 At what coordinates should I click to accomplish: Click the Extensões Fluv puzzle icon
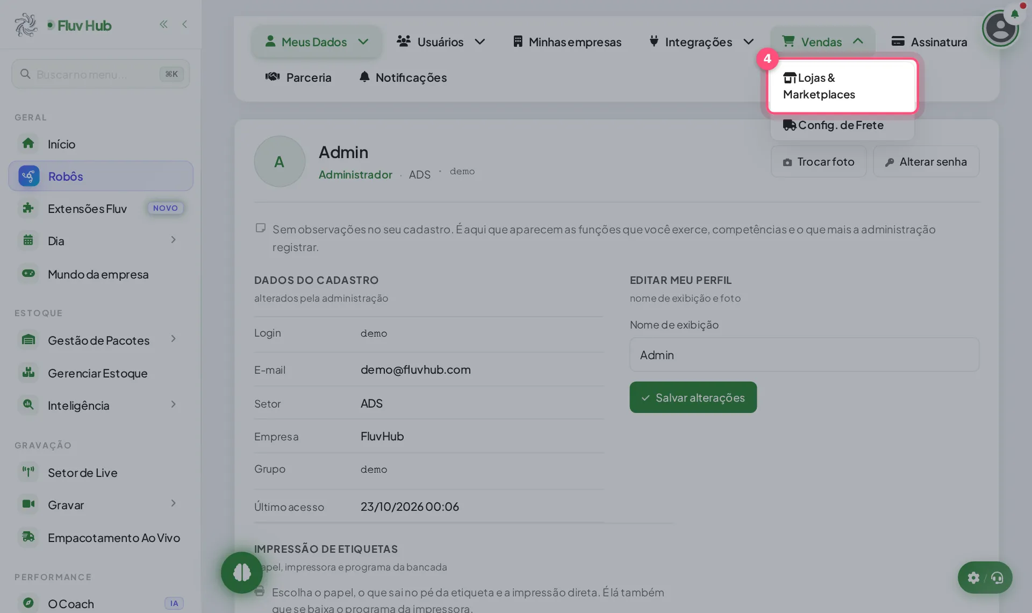pyautogui.click(x=28, y=208)
